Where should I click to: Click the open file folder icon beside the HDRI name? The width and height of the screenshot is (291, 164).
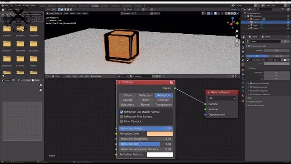coord(285,60)
